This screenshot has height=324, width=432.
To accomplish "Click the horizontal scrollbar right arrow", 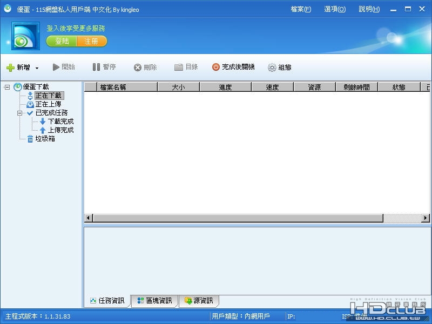I will pyautogui.click(x=426, y=218).
